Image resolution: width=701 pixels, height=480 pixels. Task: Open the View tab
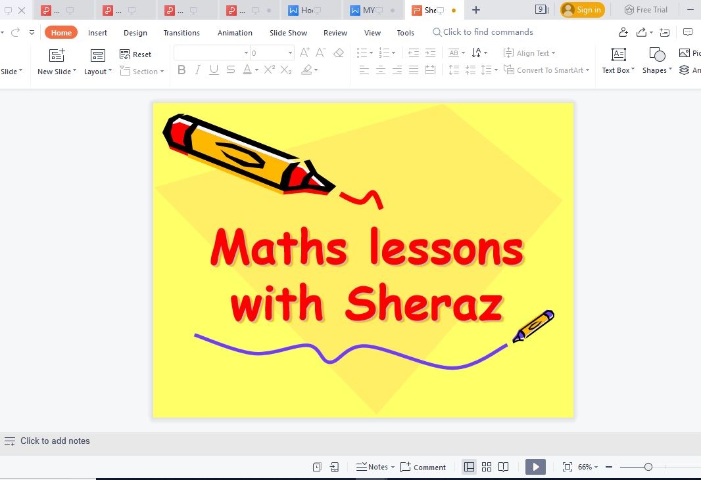pos(372,33)
